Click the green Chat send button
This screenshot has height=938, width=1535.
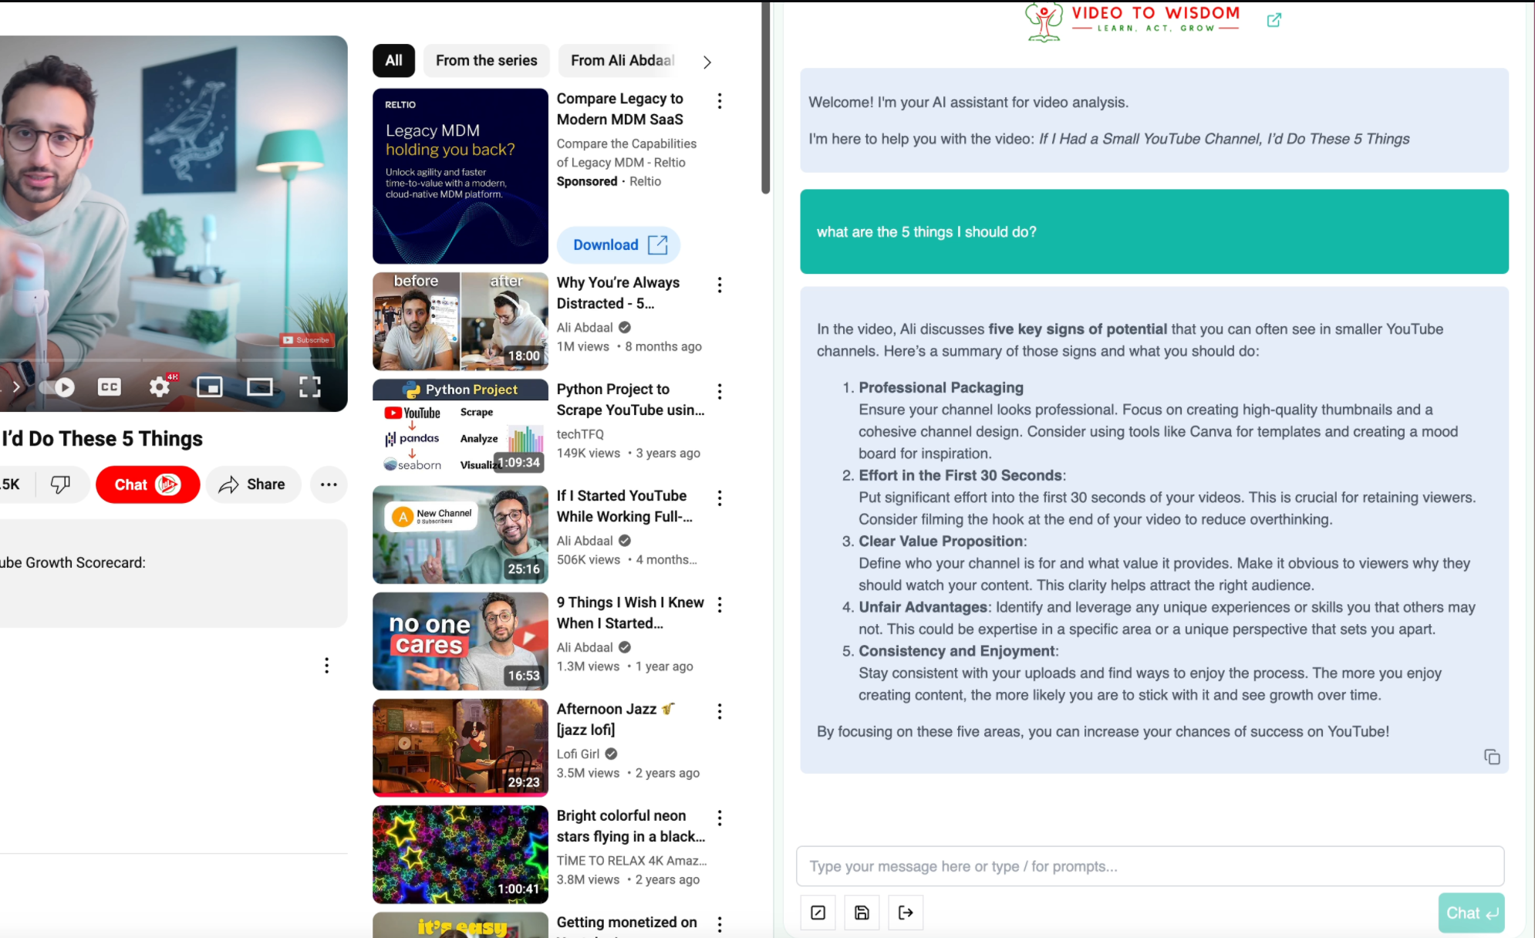click(x=1471, y=913)
